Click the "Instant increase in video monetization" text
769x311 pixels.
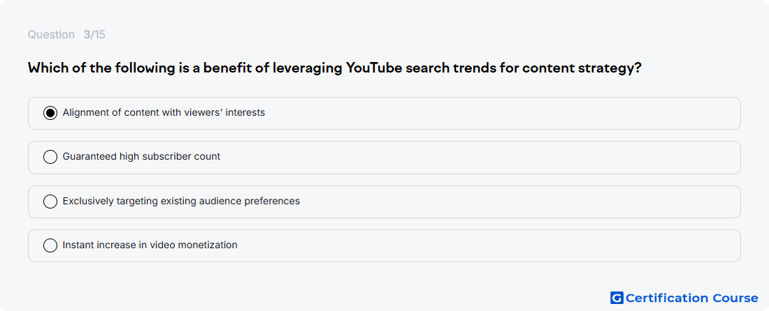[150, 245]
